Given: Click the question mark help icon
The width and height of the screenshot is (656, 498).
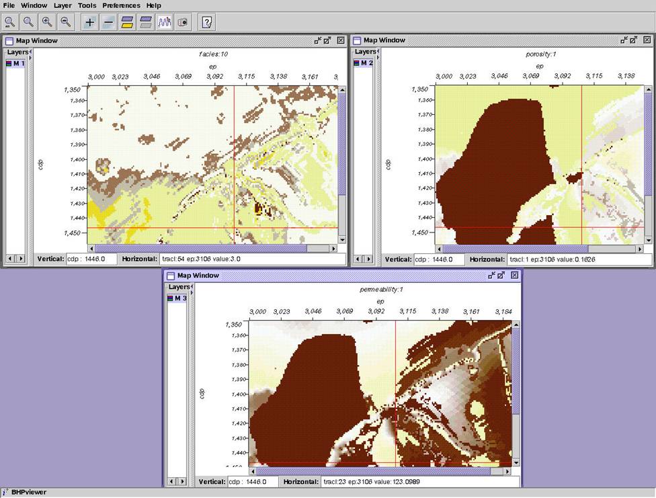Looking at the screenshot, I should click(x=206, y=22).
